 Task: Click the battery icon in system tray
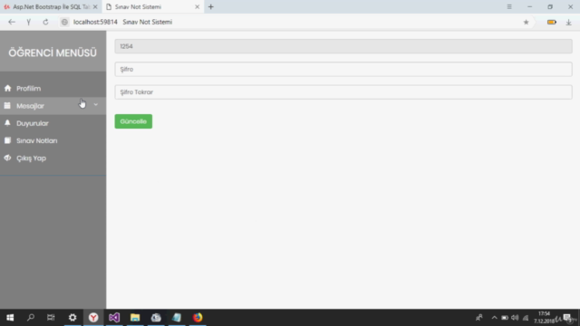[x=505, y=318]
